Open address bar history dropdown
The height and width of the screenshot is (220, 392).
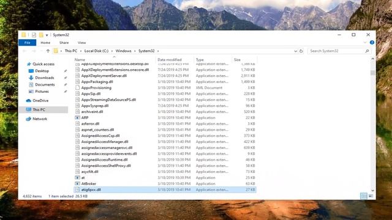tap(295, 51)
